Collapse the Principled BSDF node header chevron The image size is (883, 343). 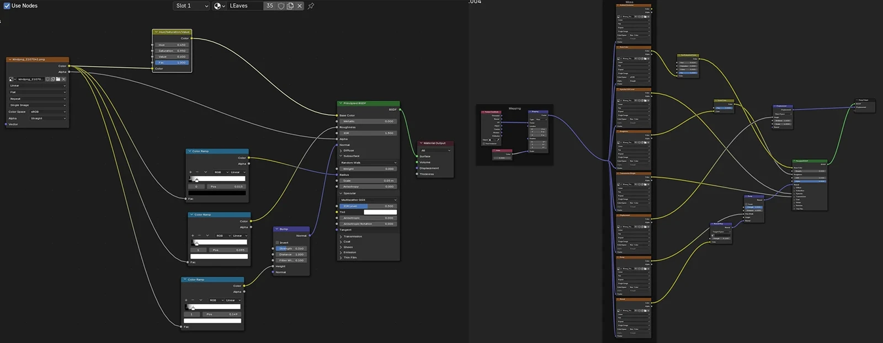pyautogui.click(x=341, y=103)
